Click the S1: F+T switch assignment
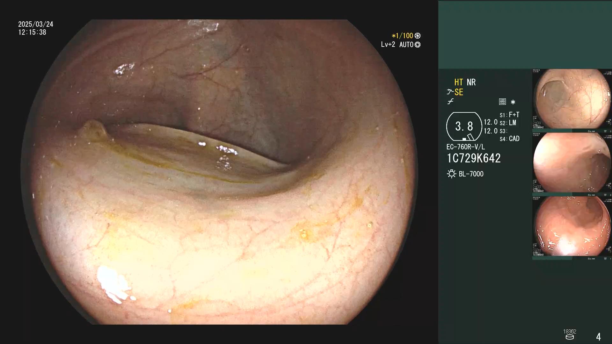The height and width of the screenshot is (344, 612). click(x=509, y=115)
